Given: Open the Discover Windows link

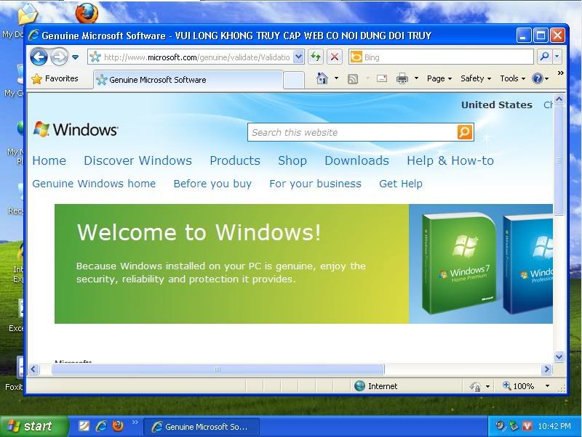Looking at the screenshot, I should (137, 160).
